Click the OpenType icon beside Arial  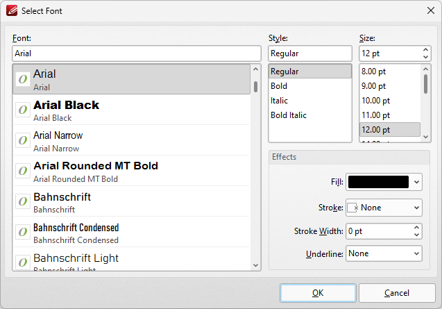click(x=22, y=79)
